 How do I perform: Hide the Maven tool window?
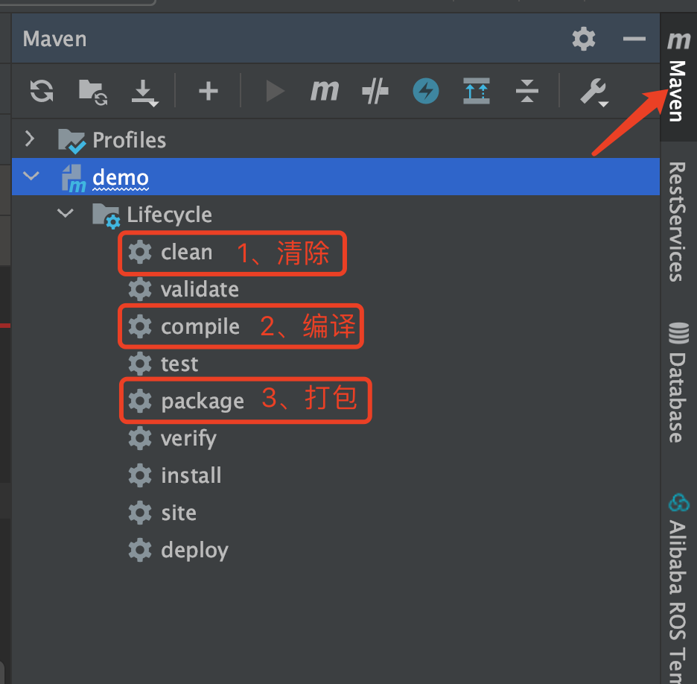pyautogui.click(x=634, y=39)
